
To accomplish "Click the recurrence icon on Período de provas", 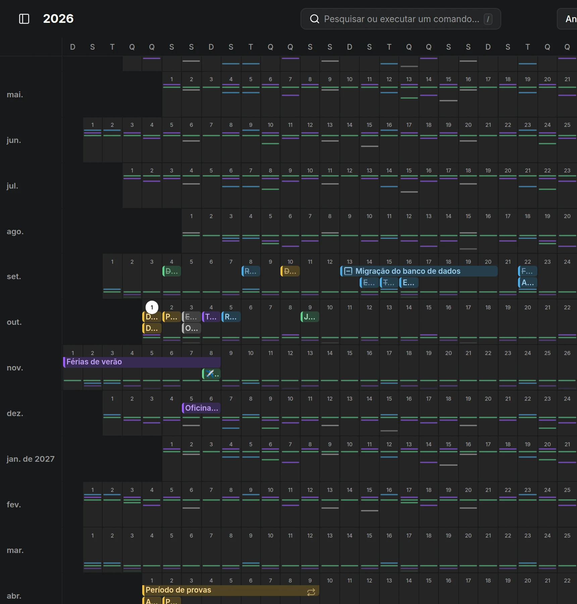I will click(x=311, y=592).
